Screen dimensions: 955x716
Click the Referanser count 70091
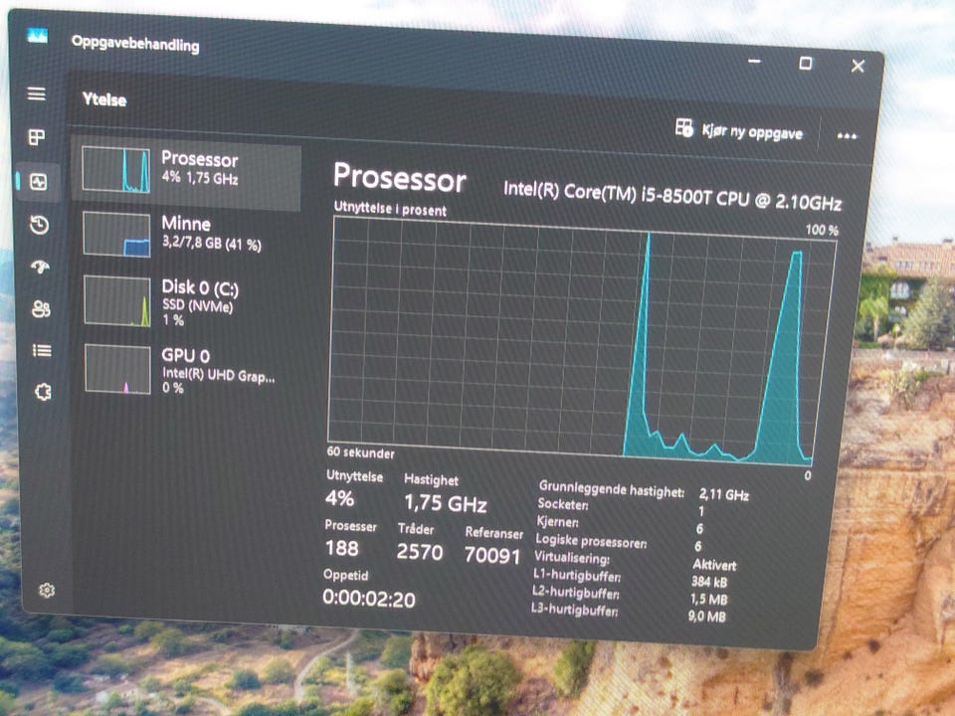pos(492,555)
